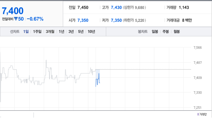Click the 7,487 axis label
Viewport: 212px width, 136px height.
click(x=197, y=63)
